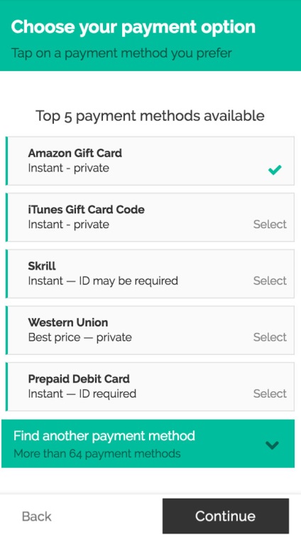Open the More than 64 payment methods list
This screenshot has height=537, width=301.
coord(97,454)
